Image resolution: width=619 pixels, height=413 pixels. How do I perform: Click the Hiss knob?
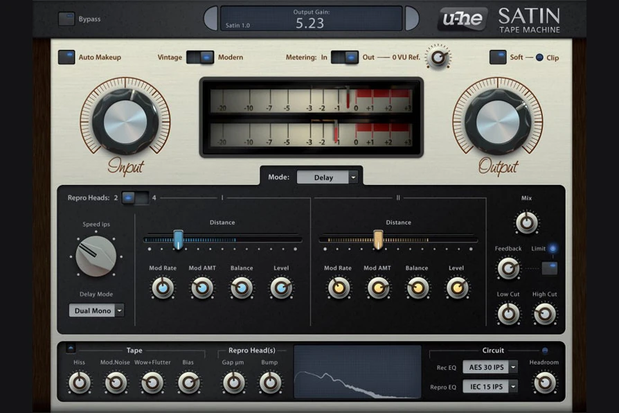pos(80,383)
